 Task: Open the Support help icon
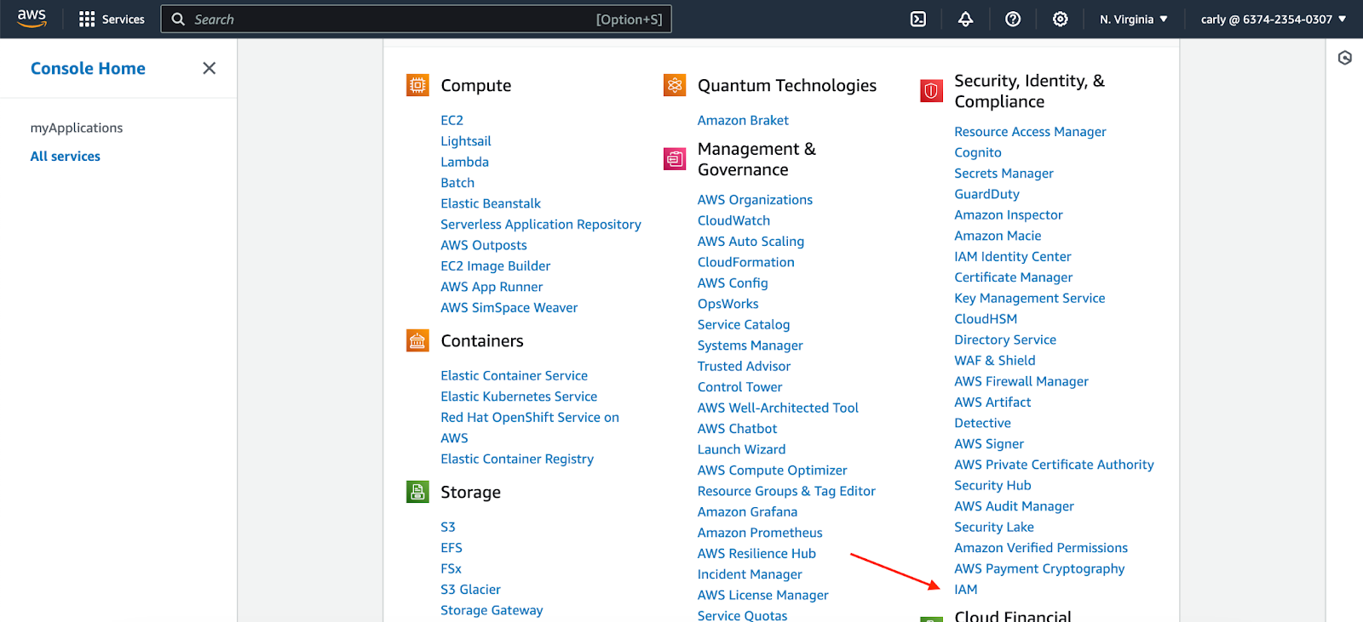coord(1013,19)
